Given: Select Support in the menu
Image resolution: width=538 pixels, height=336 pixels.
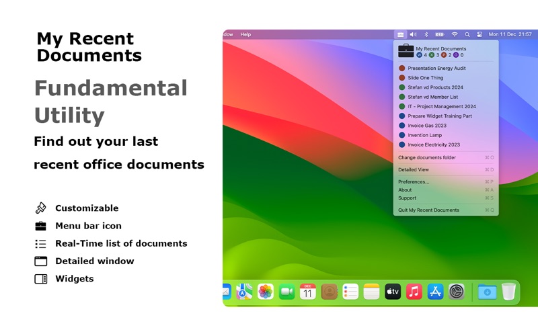Looking at the screenshot, I should [446, 198].
